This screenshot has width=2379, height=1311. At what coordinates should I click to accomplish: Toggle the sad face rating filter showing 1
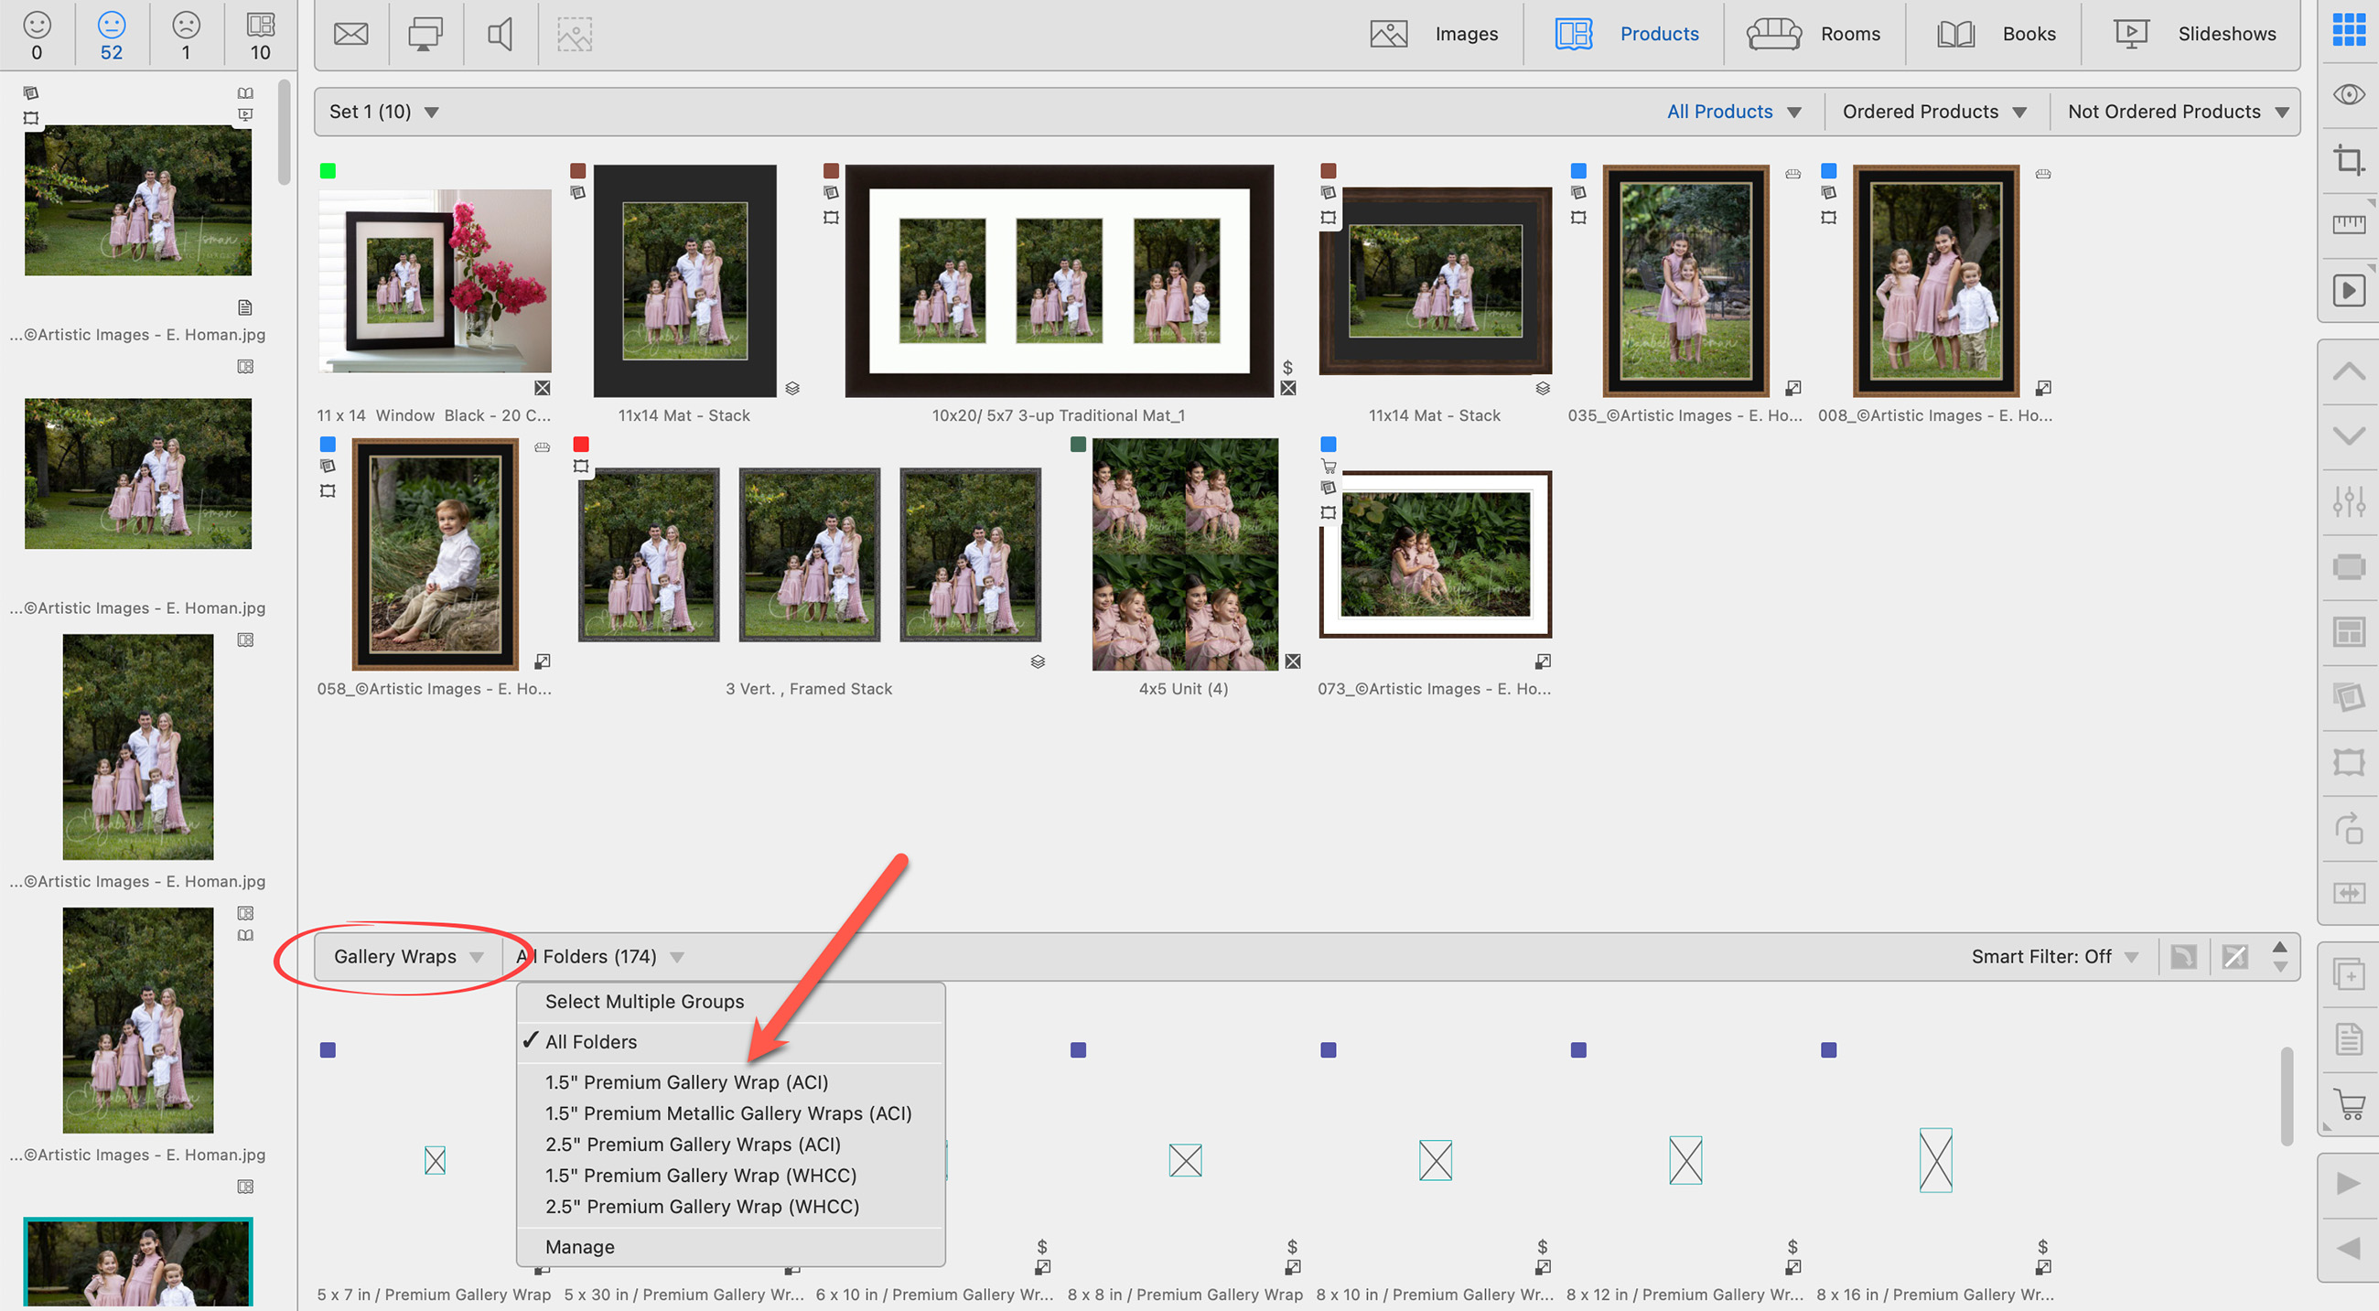coord(186,34)
